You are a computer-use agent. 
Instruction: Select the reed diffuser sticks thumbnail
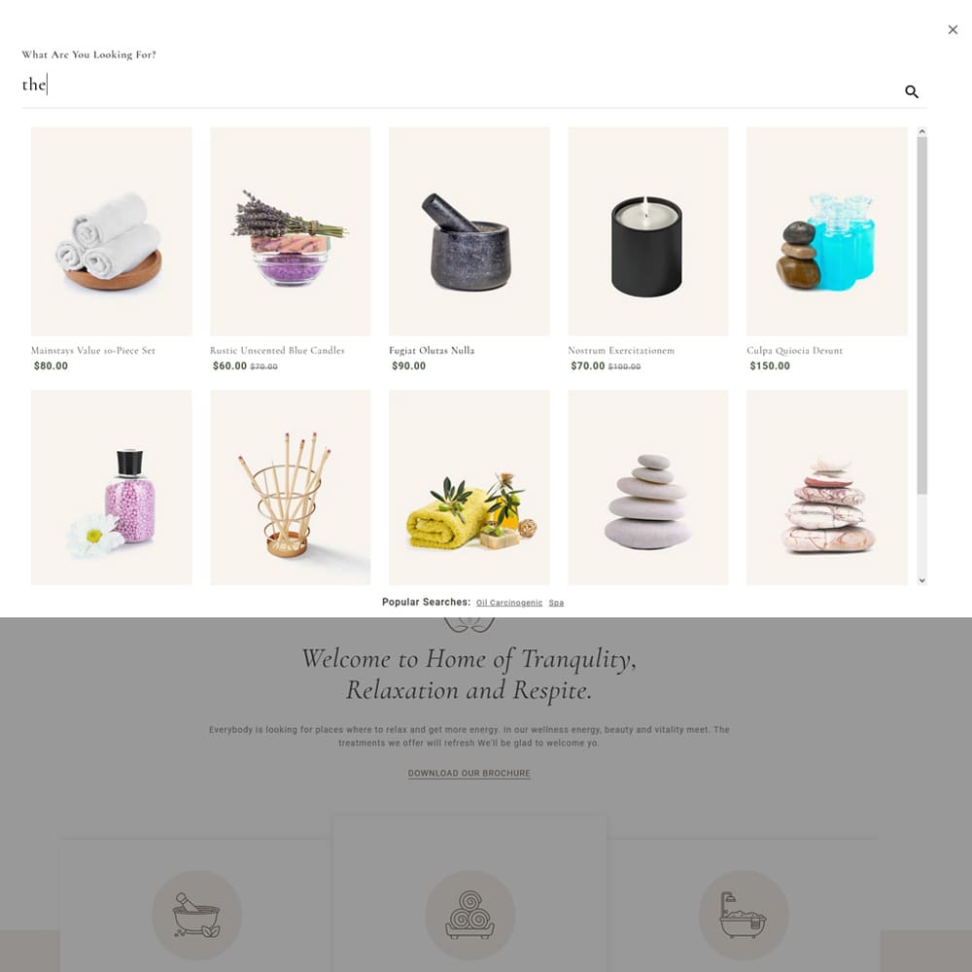(x=290, y=487)
